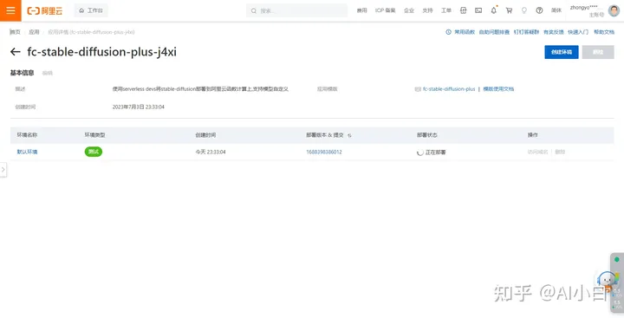The image size is (624, 318).
Task: Open the 支持 menu
Action: point(427,10)
